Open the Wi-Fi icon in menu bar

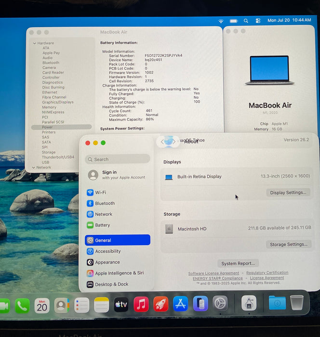point(221,21)
